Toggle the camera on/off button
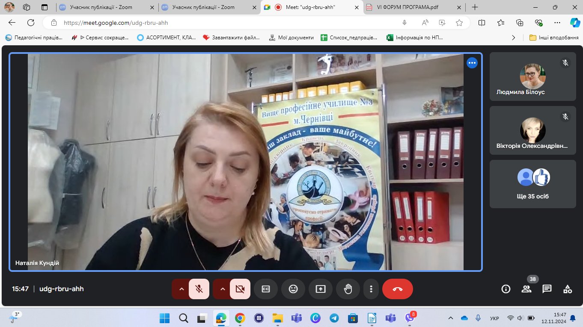 point(240,289)
